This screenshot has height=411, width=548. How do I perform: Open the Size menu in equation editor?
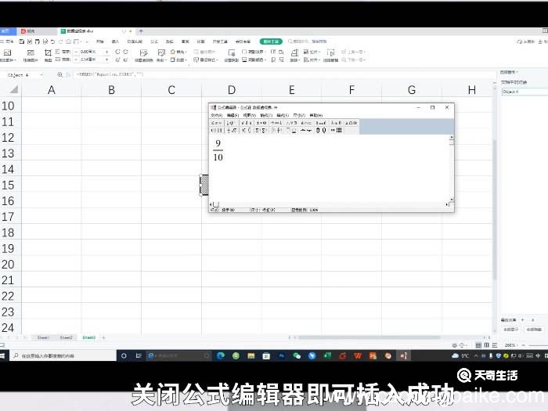click(x=299, y=115)
